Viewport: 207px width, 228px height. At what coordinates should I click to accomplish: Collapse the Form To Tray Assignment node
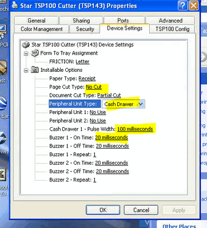tap(26, 54)
